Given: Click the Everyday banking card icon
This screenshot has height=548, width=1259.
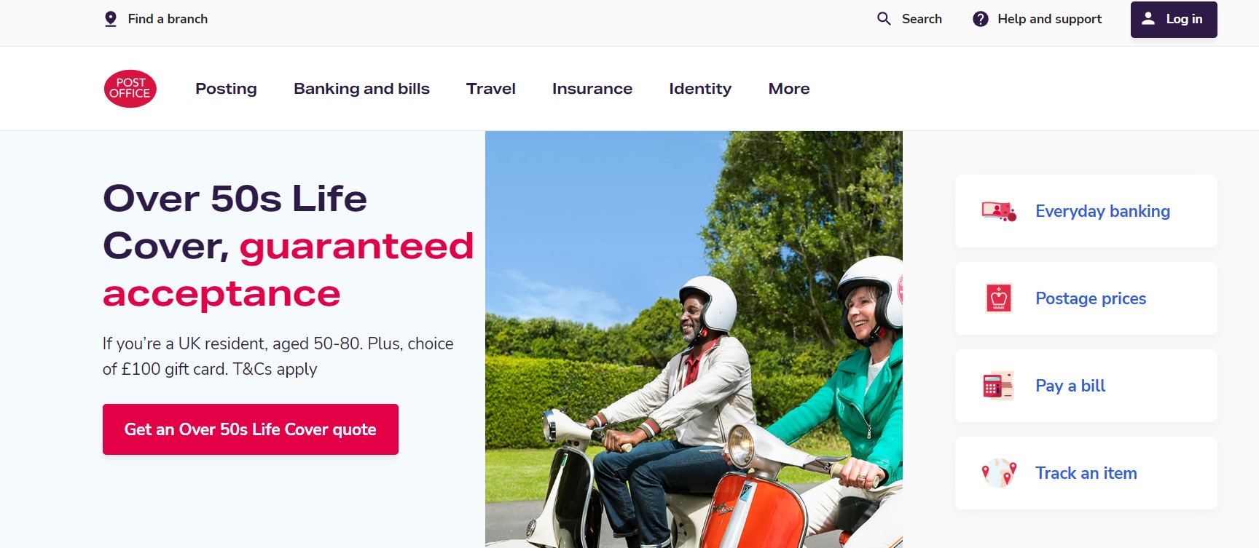Looking at the screenshot, I should point(999,211).
